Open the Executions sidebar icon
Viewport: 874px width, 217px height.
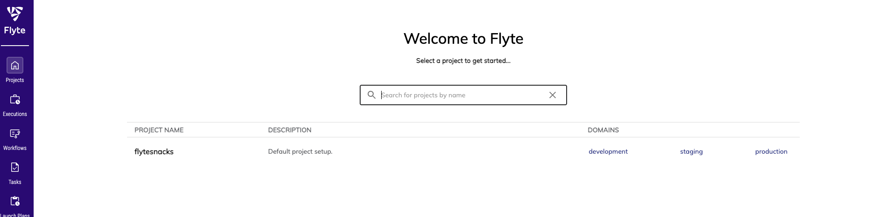tap(15, 100)
